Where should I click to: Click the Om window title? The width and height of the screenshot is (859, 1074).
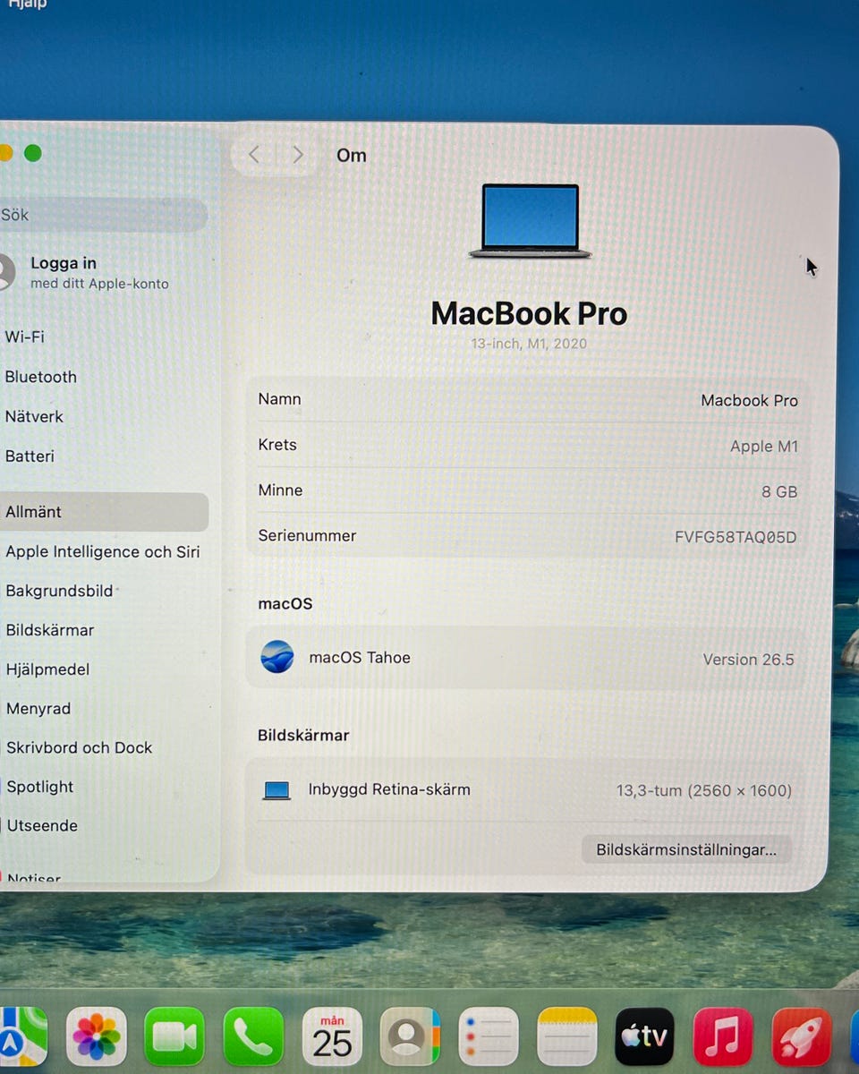pyautogui.click(x=352, y=155)
